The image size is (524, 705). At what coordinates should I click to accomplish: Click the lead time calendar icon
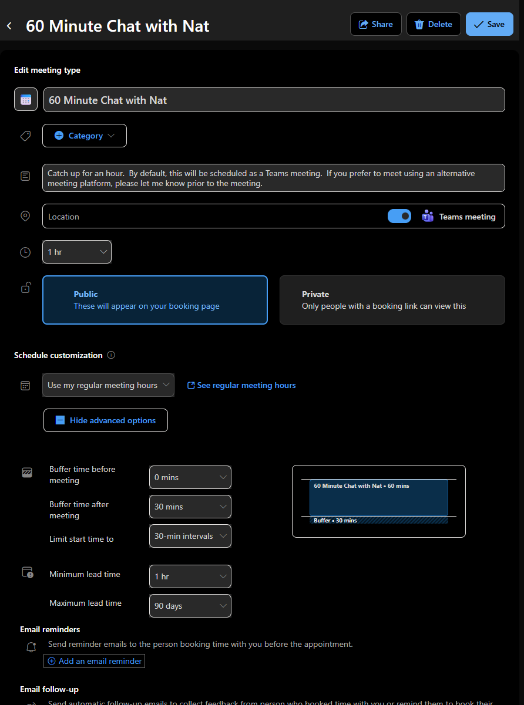(27, 572)
